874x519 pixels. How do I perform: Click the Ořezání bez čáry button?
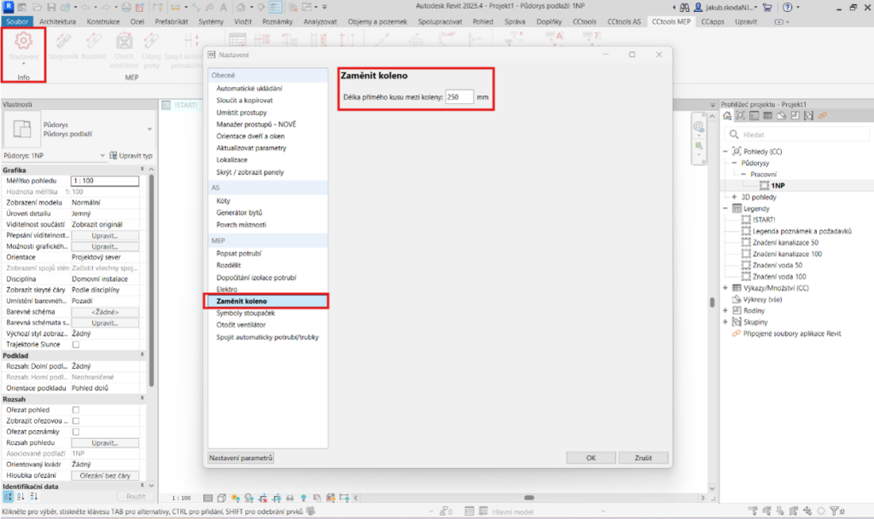tap(105, 476)
